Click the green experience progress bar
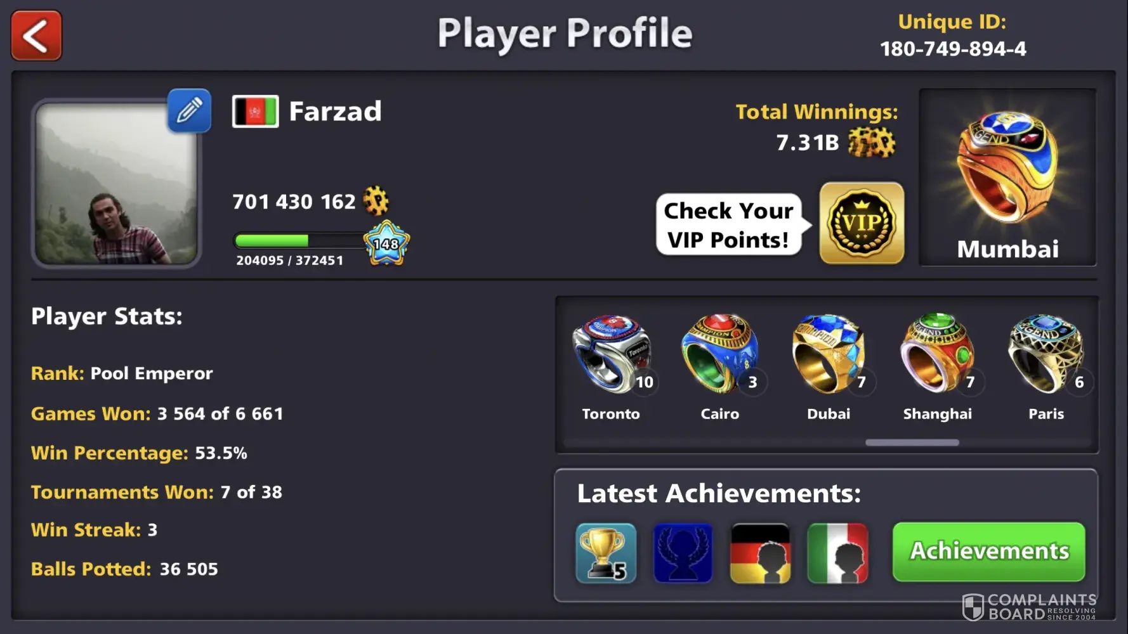The width and height of the screenshot is (1128, 634). pos(299,241)
